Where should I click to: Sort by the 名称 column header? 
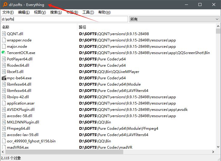click(39, 27)
